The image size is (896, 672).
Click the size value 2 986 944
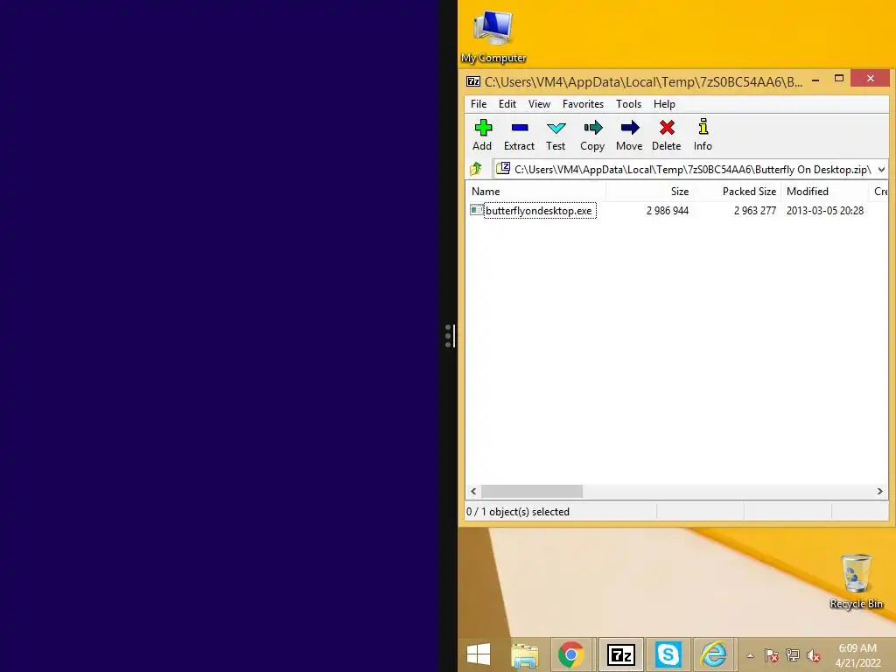point(668,211)
